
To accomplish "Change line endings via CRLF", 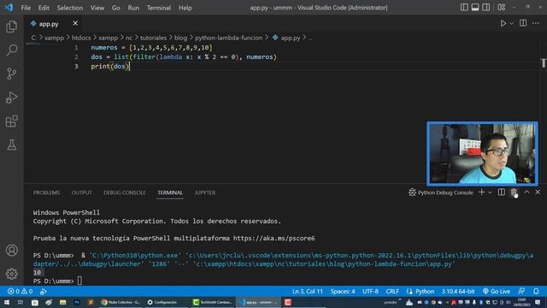I will pyautogui.click(x=392, y=291).
